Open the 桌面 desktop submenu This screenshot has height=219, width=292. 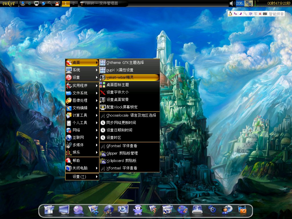(x=82, y=62)
